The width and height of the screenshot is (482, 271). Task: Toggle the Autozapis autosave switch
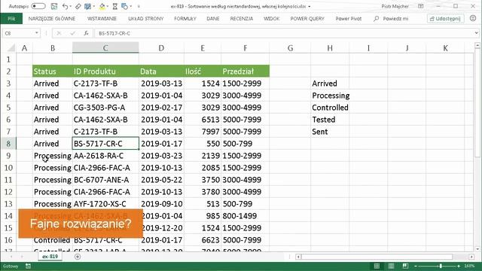point(38,6)
